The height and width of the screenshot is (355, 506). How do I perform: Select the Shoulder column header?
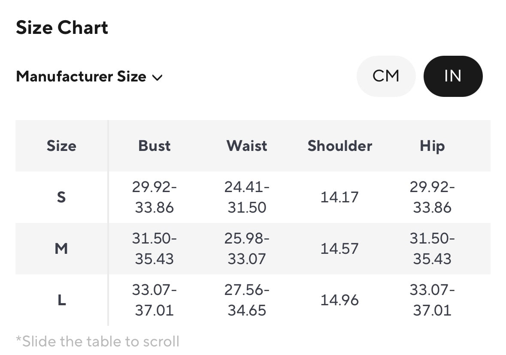coord(339,146)
